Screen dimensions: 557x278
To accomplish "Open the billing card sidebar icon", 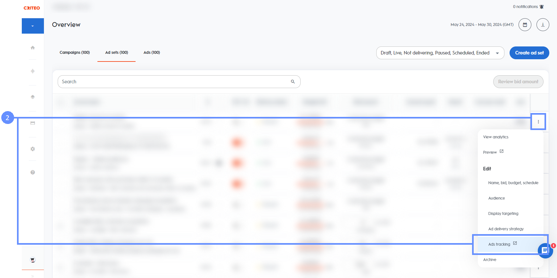I will 33,123.
